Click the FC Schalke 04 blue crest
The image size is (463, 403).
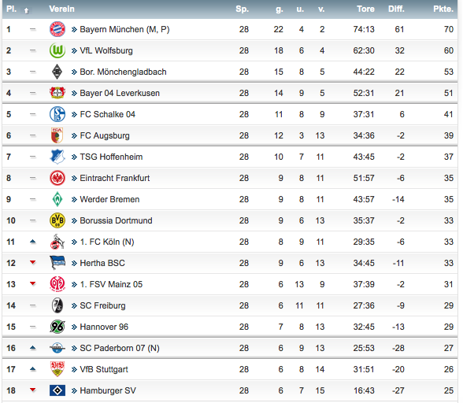pos(57,114)
